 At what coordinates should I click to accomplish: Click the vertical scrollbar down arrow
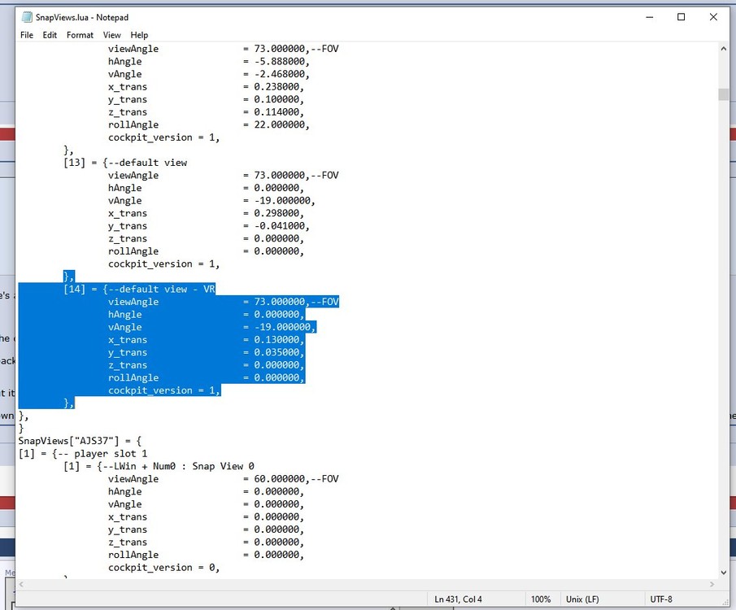(x=723, y=573)
